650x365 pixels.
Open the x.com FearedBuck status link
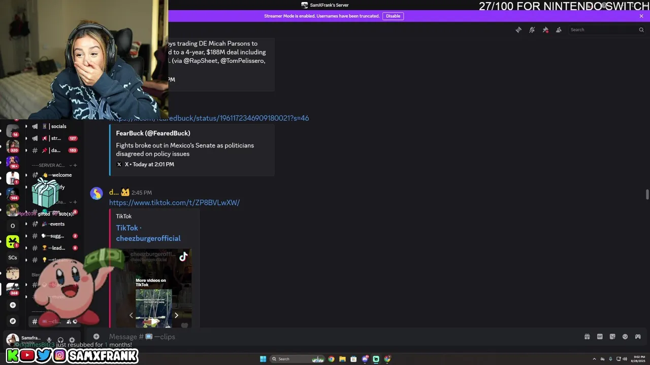[x=209, y=118]
